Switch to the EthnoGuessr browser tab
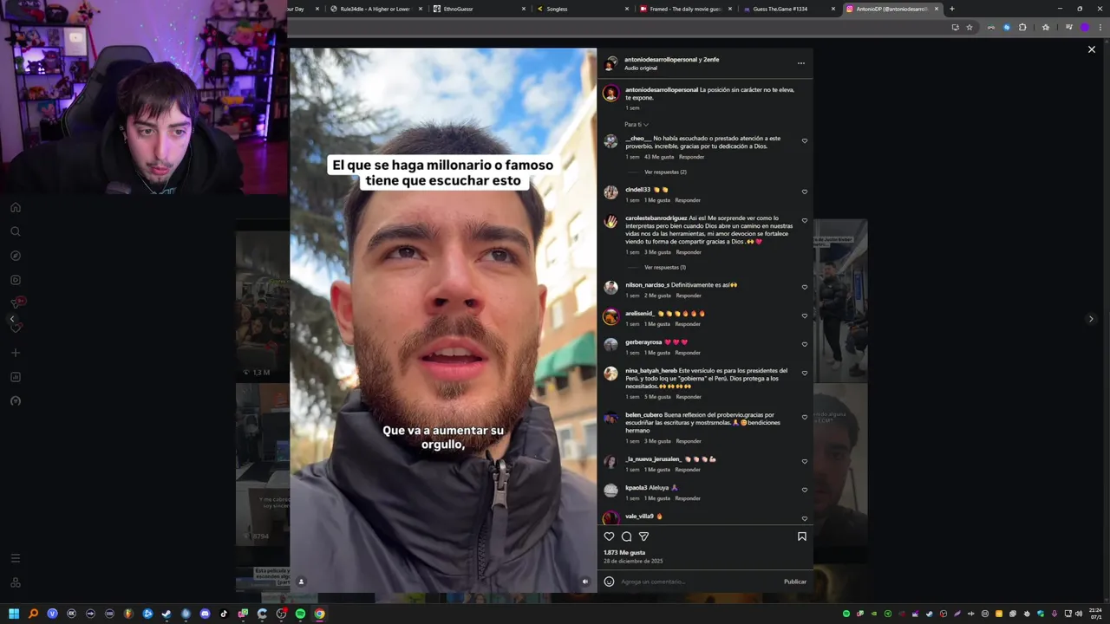Screen dimensions: 1110x624 (x=479, y=9)
